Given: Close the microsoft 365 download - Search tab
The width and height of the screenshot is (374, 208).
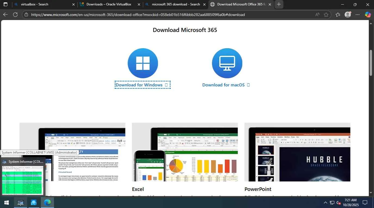Looking at the screenshot, I should coord(204,4).
